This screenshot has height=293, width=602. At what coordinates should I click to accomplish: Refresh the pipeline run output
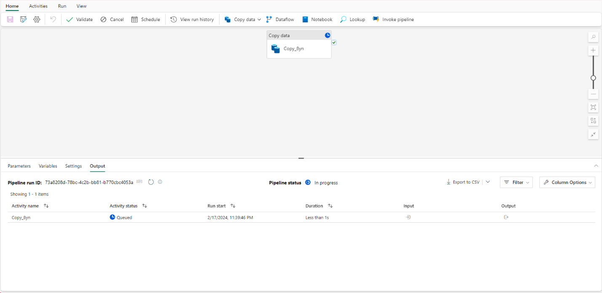(151, 182)
